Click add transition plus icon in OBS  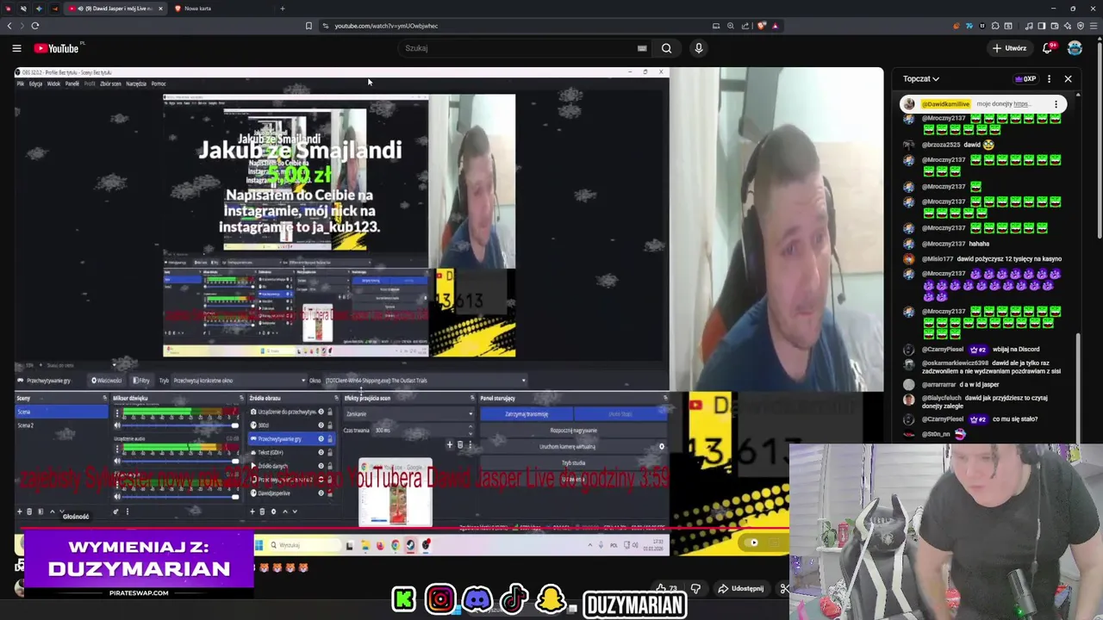(x=449, y=445)
